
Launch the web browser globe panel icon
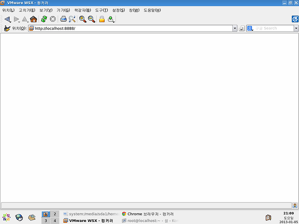coord(19,217)
